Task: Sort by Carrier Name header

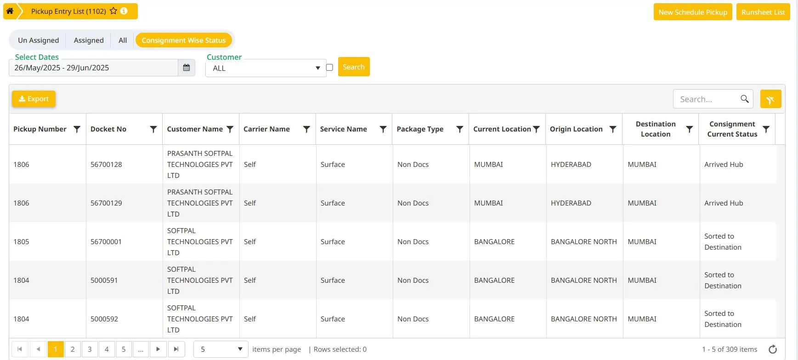Action: click(x=266, y=129)
